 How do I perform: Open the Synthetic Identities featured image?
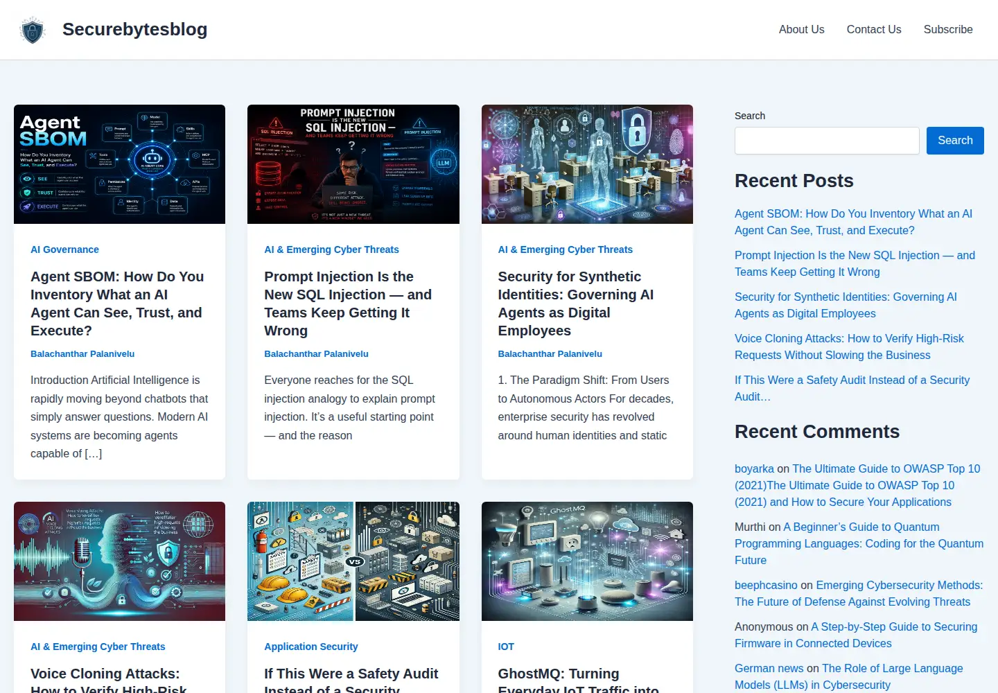[x=587, y=164]
